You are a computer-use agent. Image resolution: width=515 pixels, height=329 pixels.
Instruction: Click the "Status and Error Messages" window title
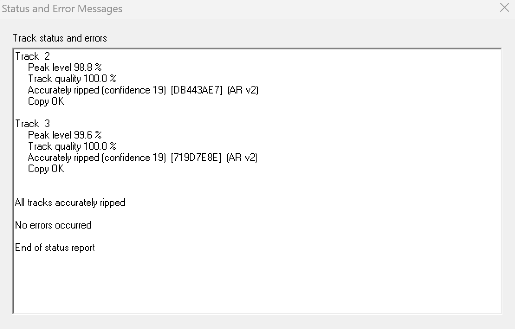(x=62, y=9)
